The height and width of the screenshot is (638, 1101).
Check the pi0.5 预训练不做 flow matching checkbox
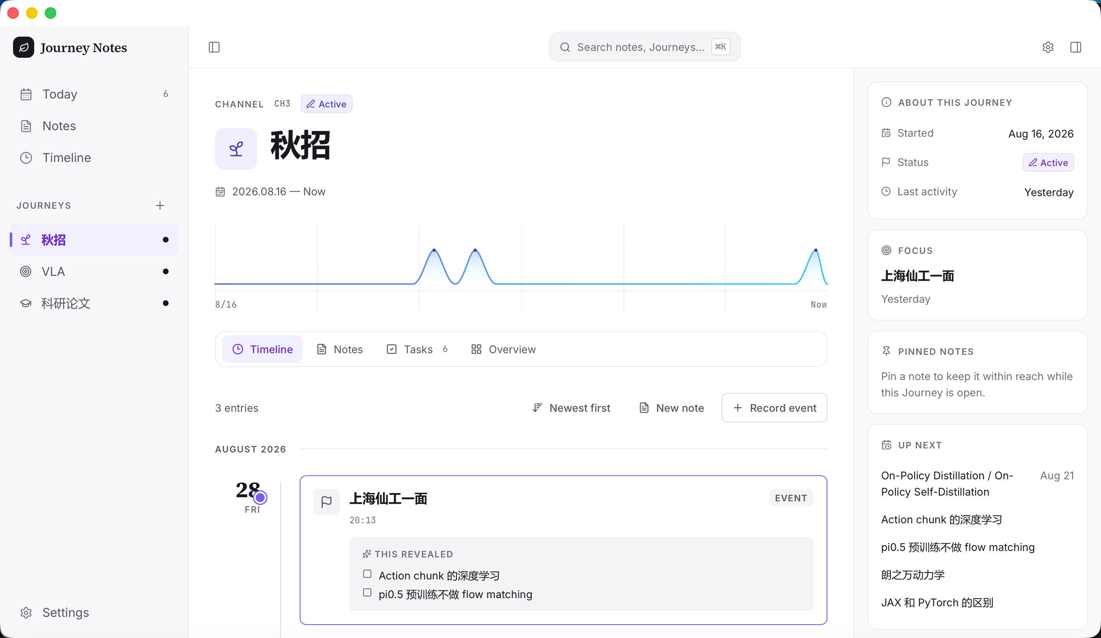(x=367, y=592)
